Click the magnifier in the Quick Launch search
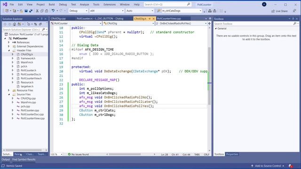The width and height of the screenshot is (301, 169). click(189, 4)
